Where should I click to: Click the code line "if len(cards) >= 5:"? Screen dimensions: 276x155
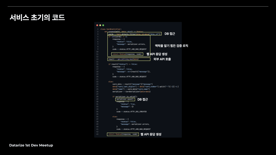click(118, 37)
